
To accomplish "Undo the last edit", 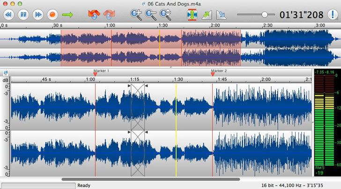I will pyautogui.click(x=94, y=15).
